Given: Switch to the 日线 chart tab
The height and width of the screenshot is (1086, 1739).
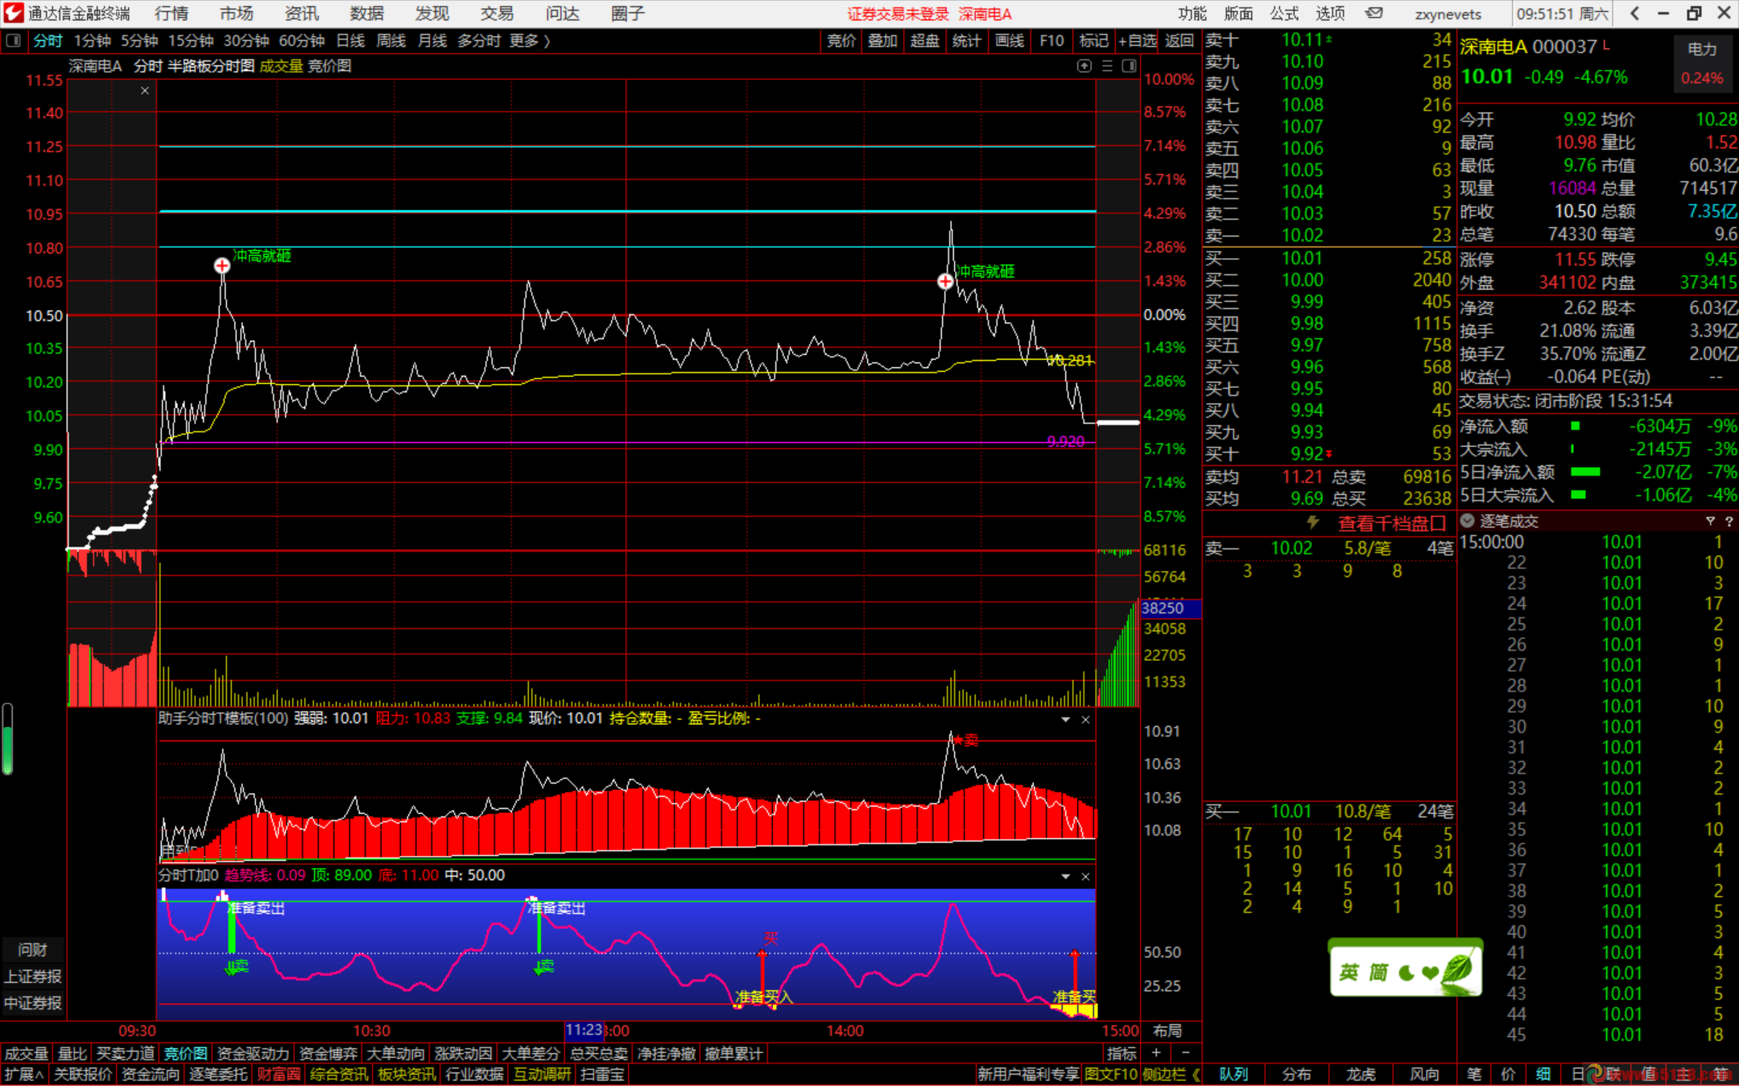Looking at the screenshot, I should 350,41.
